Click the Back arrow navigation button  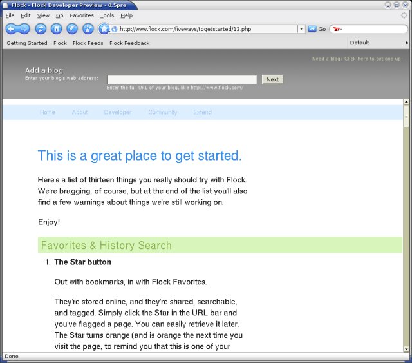(x=12, y=29)
